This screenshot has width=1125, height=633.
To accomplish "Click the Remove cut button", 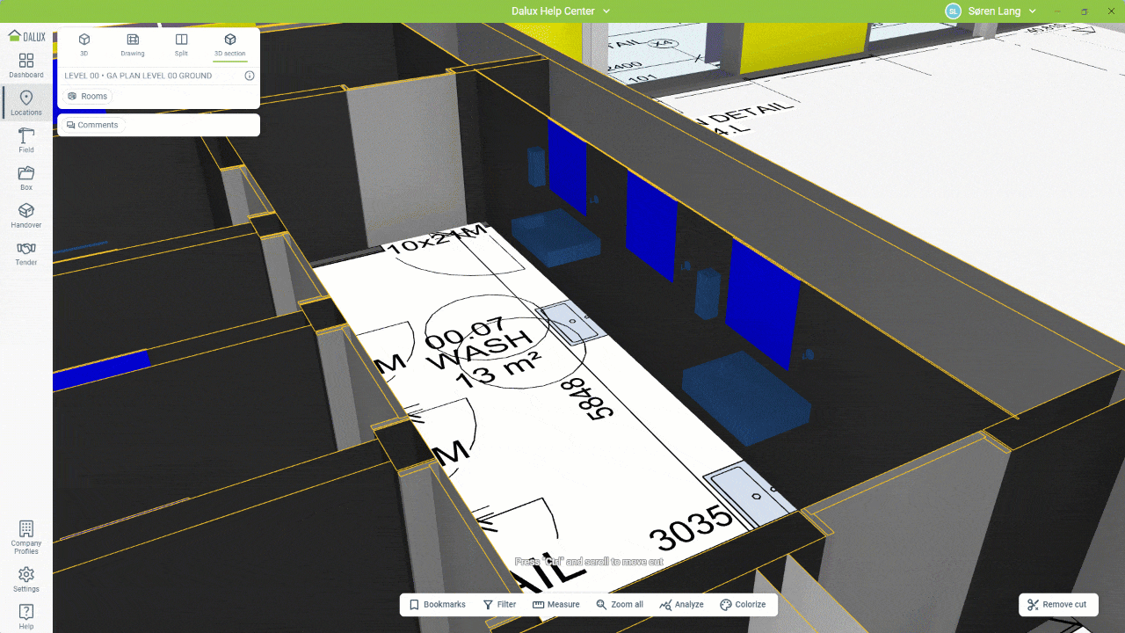I will click(x=1057, y=605).
